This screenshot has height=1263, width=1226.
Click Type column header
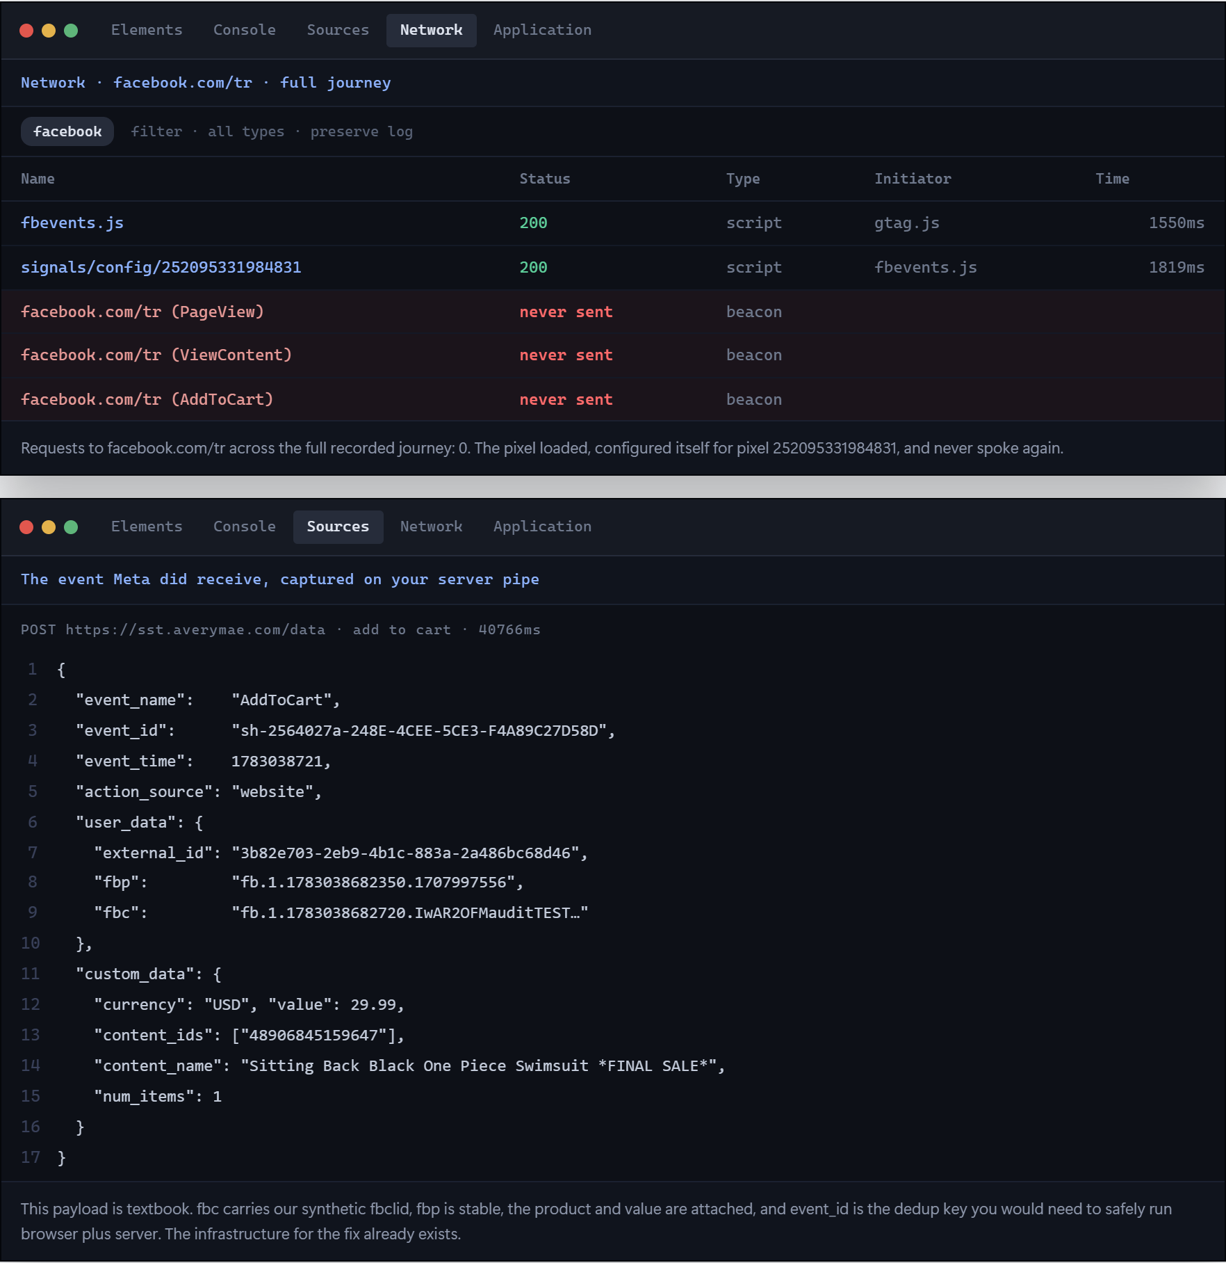point(743,179)
